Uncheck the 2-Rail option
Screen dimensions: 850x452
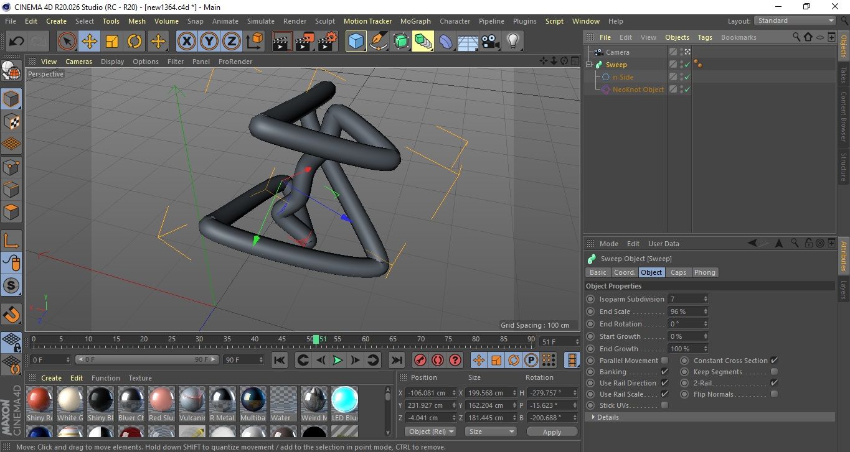tap(774, 382)
